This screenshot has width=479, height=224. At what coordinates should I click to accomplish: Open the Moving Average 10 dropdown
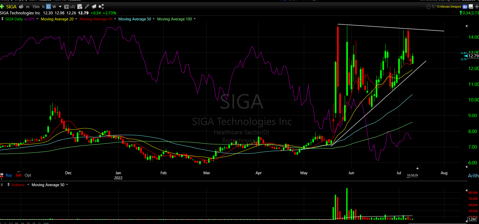(x=115, y=19)
